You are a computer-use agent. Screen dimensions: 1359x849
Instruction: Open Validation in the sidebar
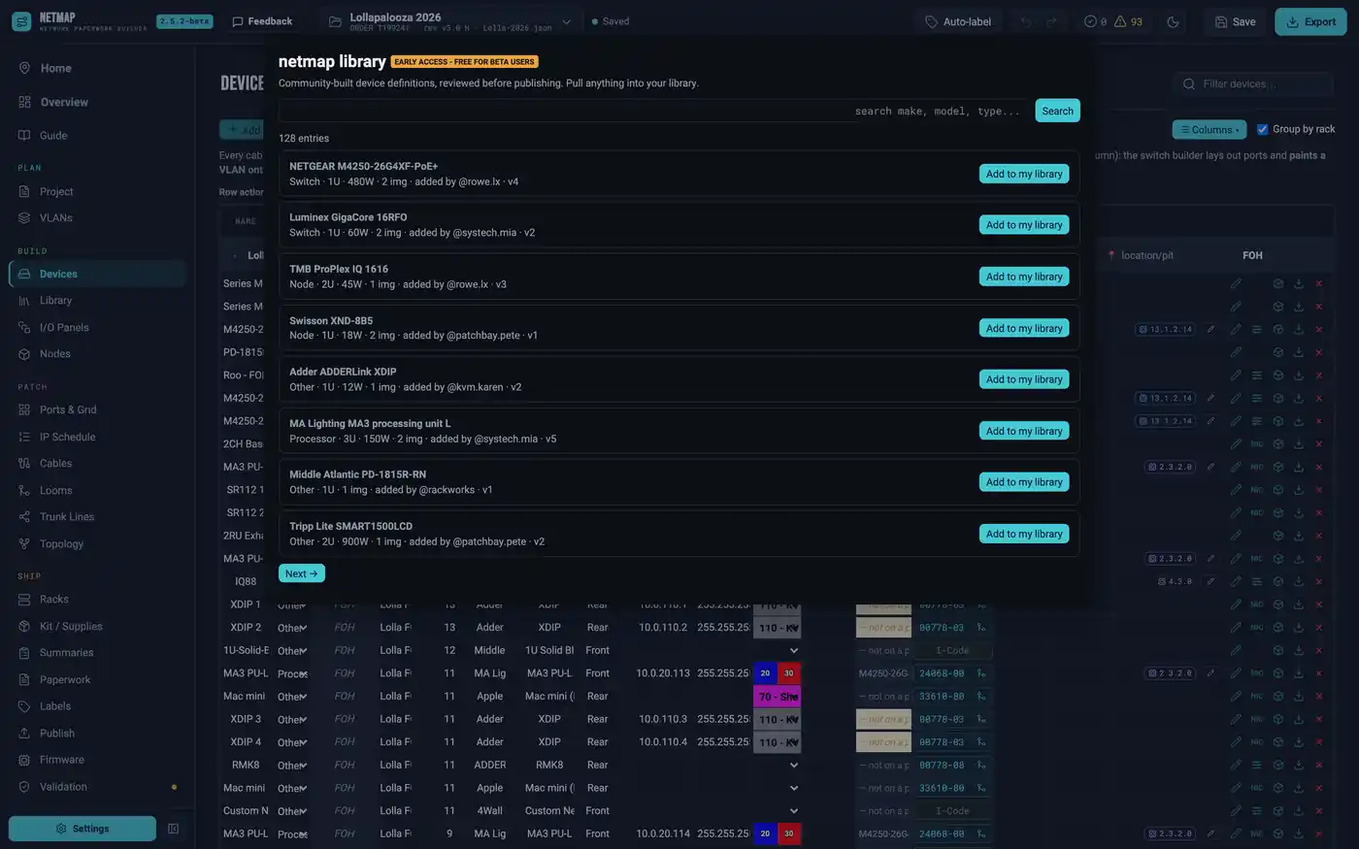click(63, 787)
